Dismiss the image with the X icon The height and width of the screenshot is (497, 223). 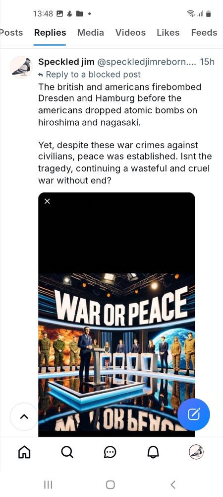(47, 201)
